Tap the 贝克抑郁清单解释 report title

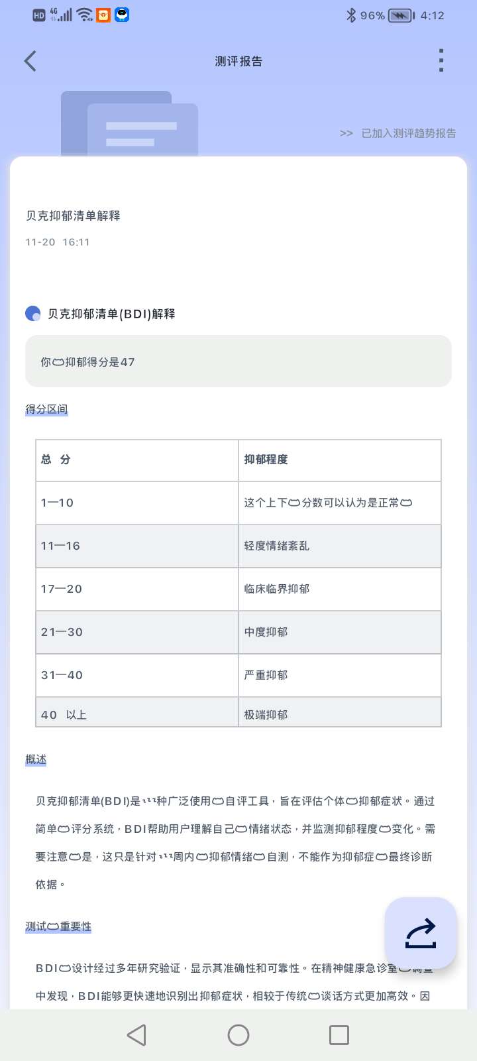point(73,216)
